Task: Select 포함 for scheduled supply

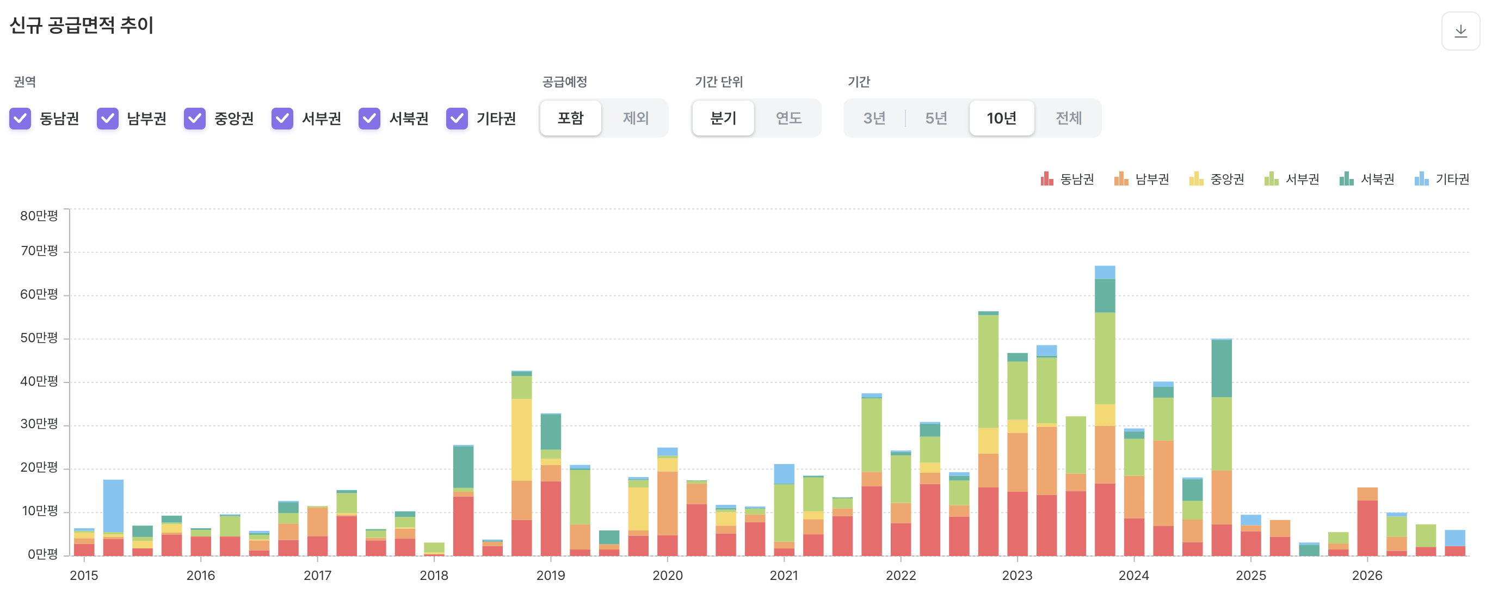Action: pyautogui.click(x=570, y=118)
